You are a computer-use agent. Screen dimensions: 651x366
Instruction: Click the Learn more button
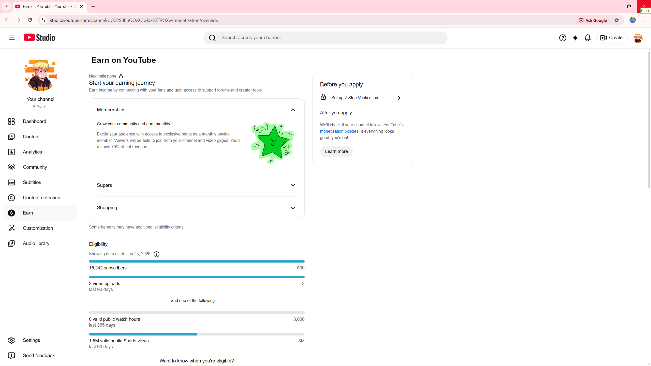pos(336,151)
